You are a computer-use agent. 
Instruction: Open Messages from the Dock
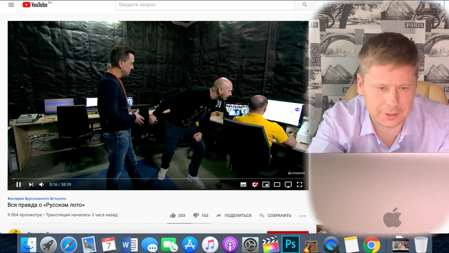tap(150, 245)
